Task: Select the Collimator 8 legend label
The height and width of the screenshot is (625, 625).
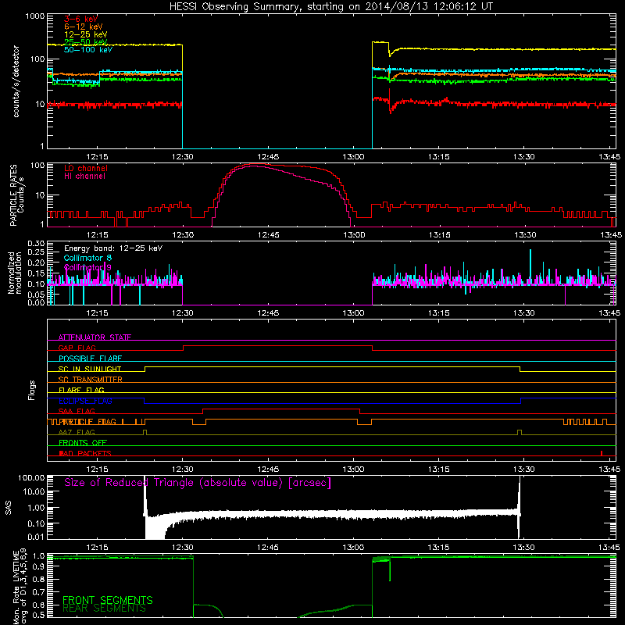Action: [x=87, y=258]
